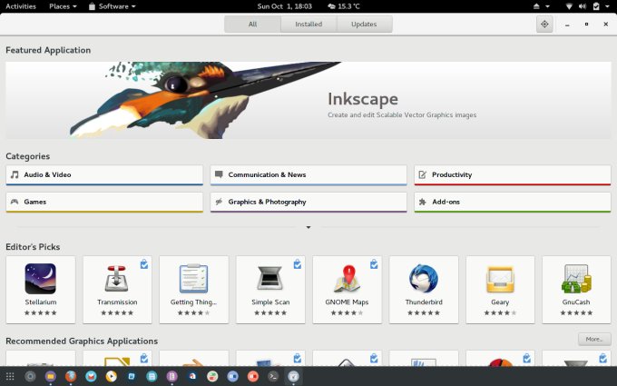Screen dimensions: 617x386
Task: Click the Thunderbird name label
Action: [424, 302]
